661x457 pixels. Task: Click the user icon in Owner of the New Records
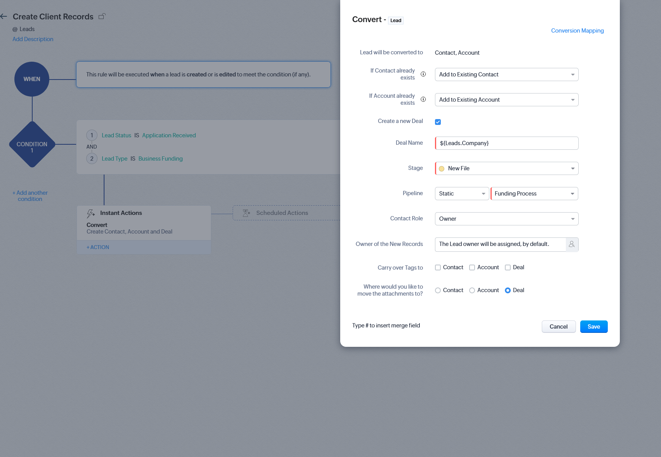[x=572, y=244]
